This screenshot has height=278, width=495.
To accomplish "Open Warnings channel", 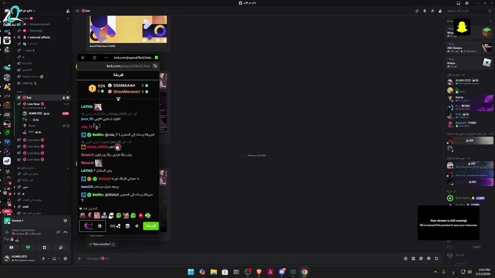I will point(35,31).
